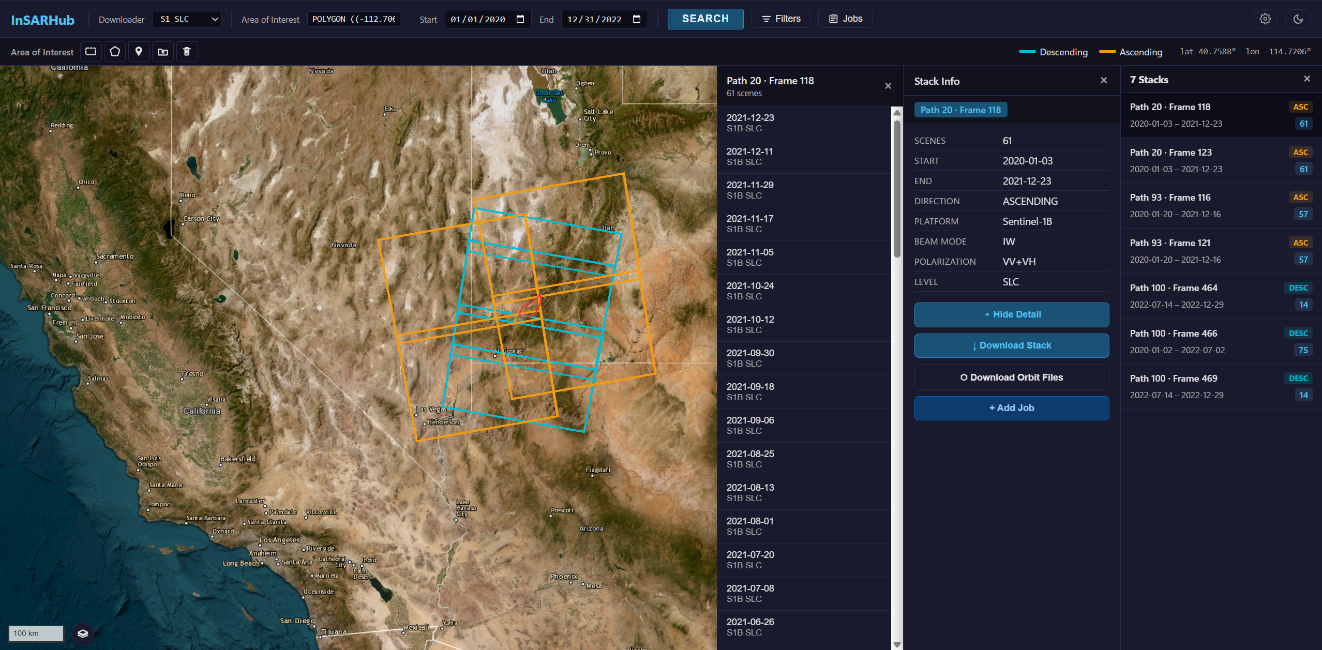Select the Path 100 · Frame 469 stack
Viewport: 1322px width, 650px height.
(x=1221, y=386)
